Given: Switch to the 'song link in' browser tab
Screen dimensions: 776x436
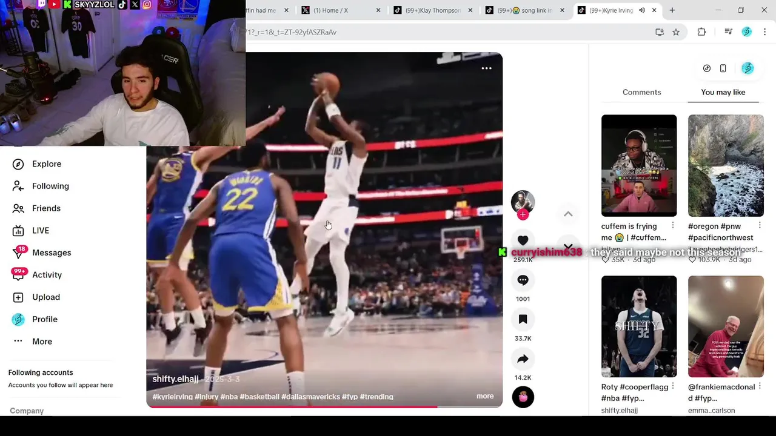Looking at the screenshot, I should click(x=524, y=10).
